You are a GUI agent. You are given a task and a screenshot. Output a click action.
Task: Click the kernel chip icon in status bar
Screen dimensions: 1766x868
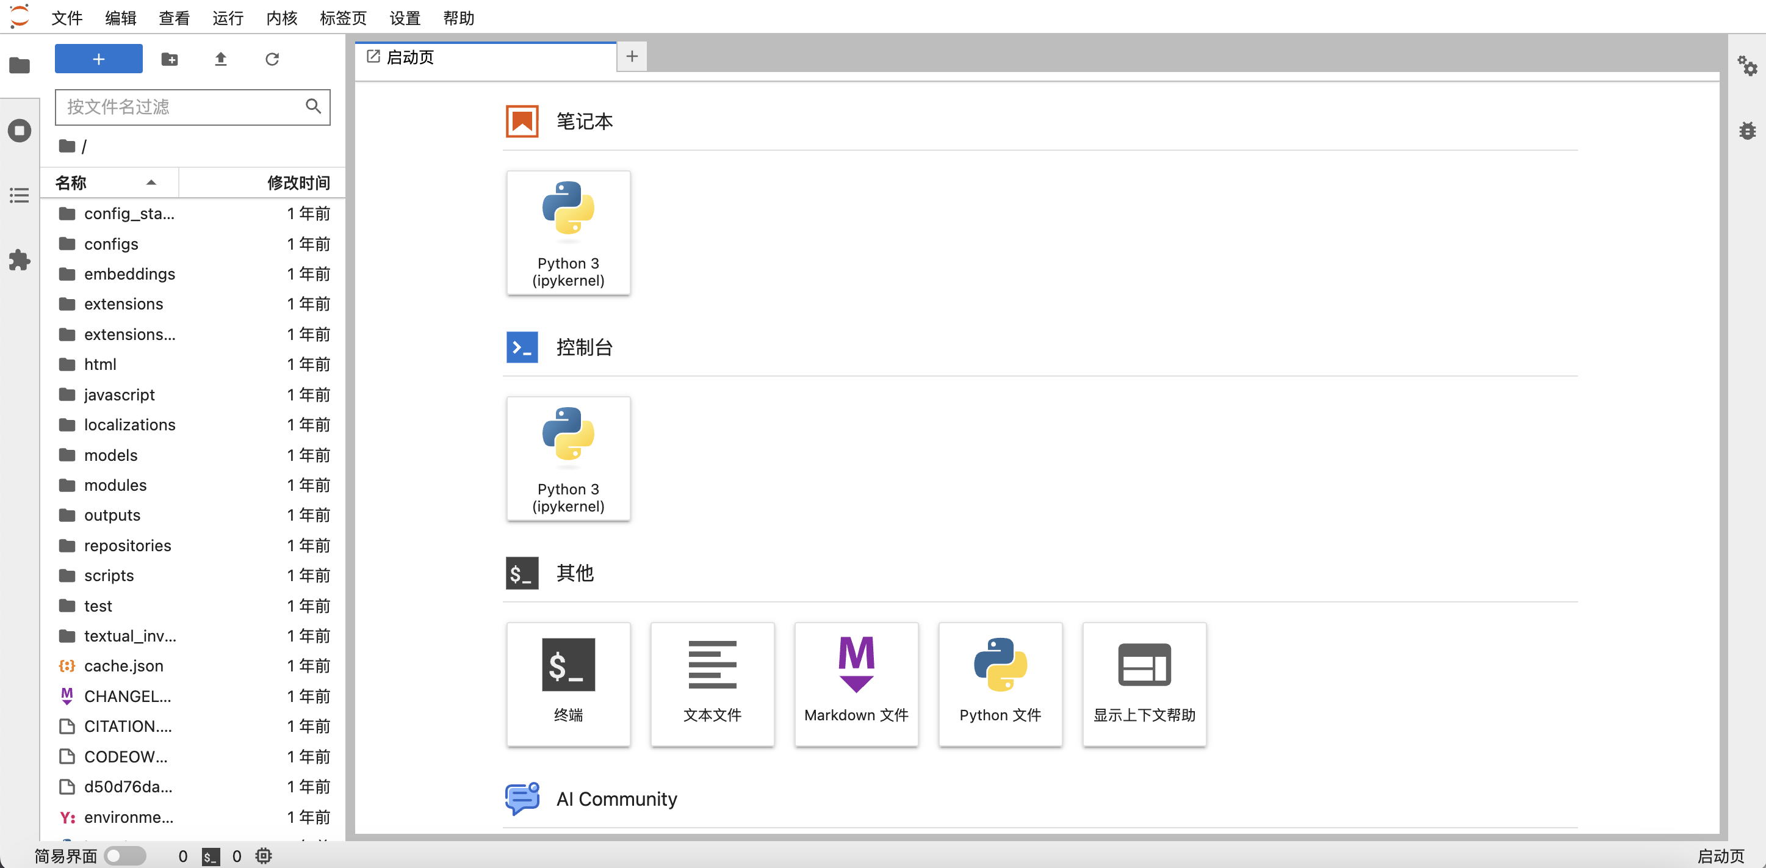coord(264,856)
